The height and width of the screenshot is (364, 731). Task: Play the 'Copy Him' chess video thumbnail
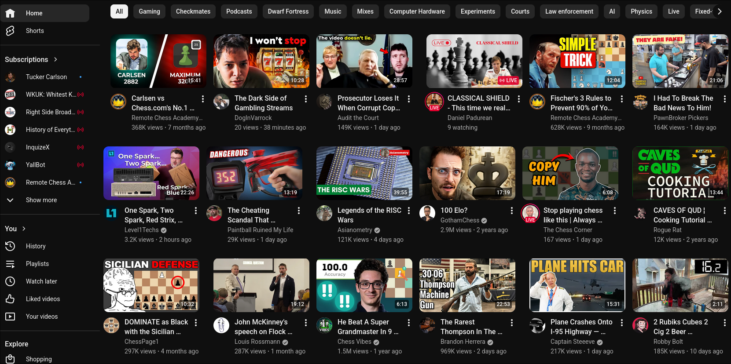pyautogui.click(x=570, y=173)
